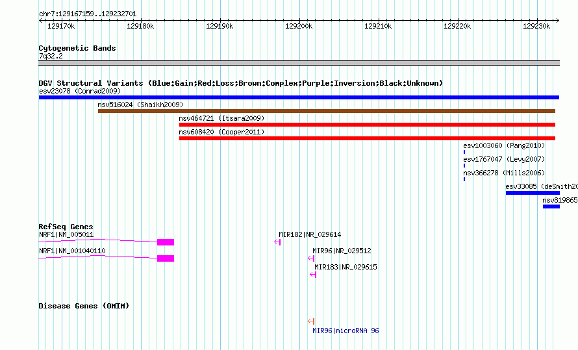Click the esv23078 (Conrad2009) label
Image resolution: width=578 pixels, height=350 pixels.
click(80, 91)
